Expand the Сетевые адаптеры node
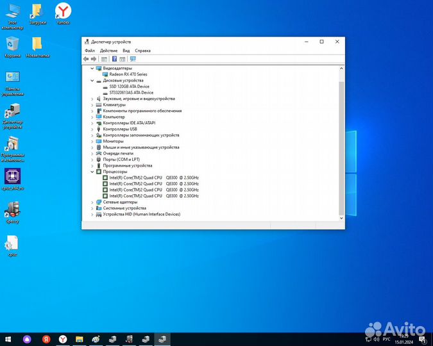This screenshot has height=346, width=433. 92,202
